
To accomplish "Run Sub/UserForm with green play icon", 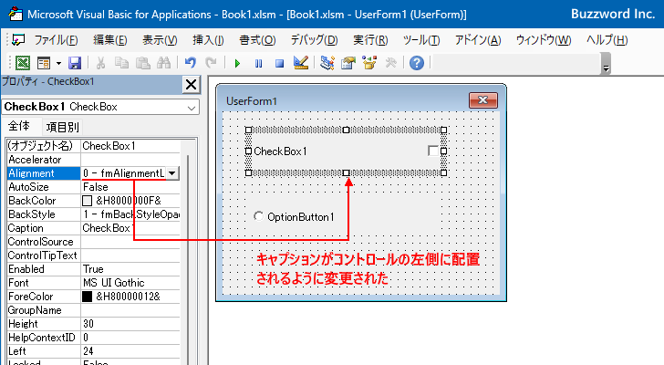I will click(237, 64).
